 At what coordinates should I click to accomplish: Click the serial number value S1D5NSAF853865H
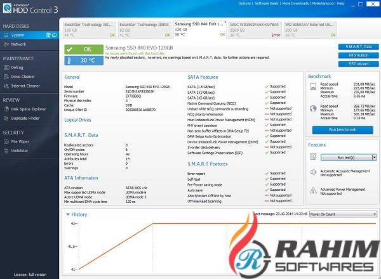coord(140,91)
